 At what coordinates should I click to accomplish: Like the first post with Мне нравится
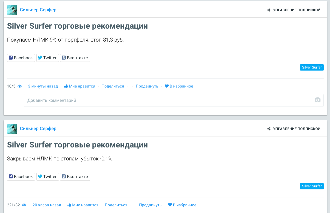pyautogui.click(x=80, y=86)
